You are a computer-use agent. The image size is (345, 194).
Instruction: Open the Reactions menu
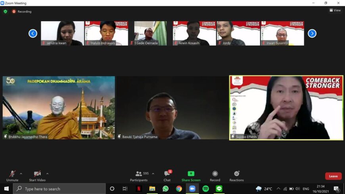pos(236,176)
